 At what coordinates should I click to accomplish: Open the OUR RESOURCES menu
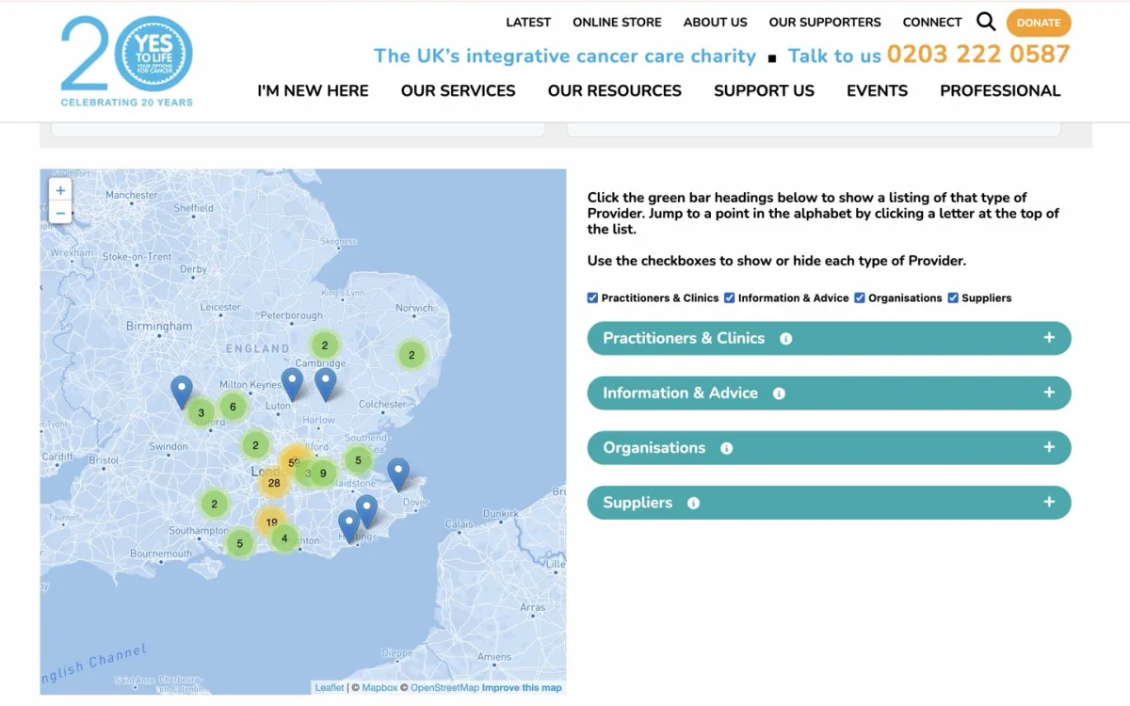click(615, 91)
